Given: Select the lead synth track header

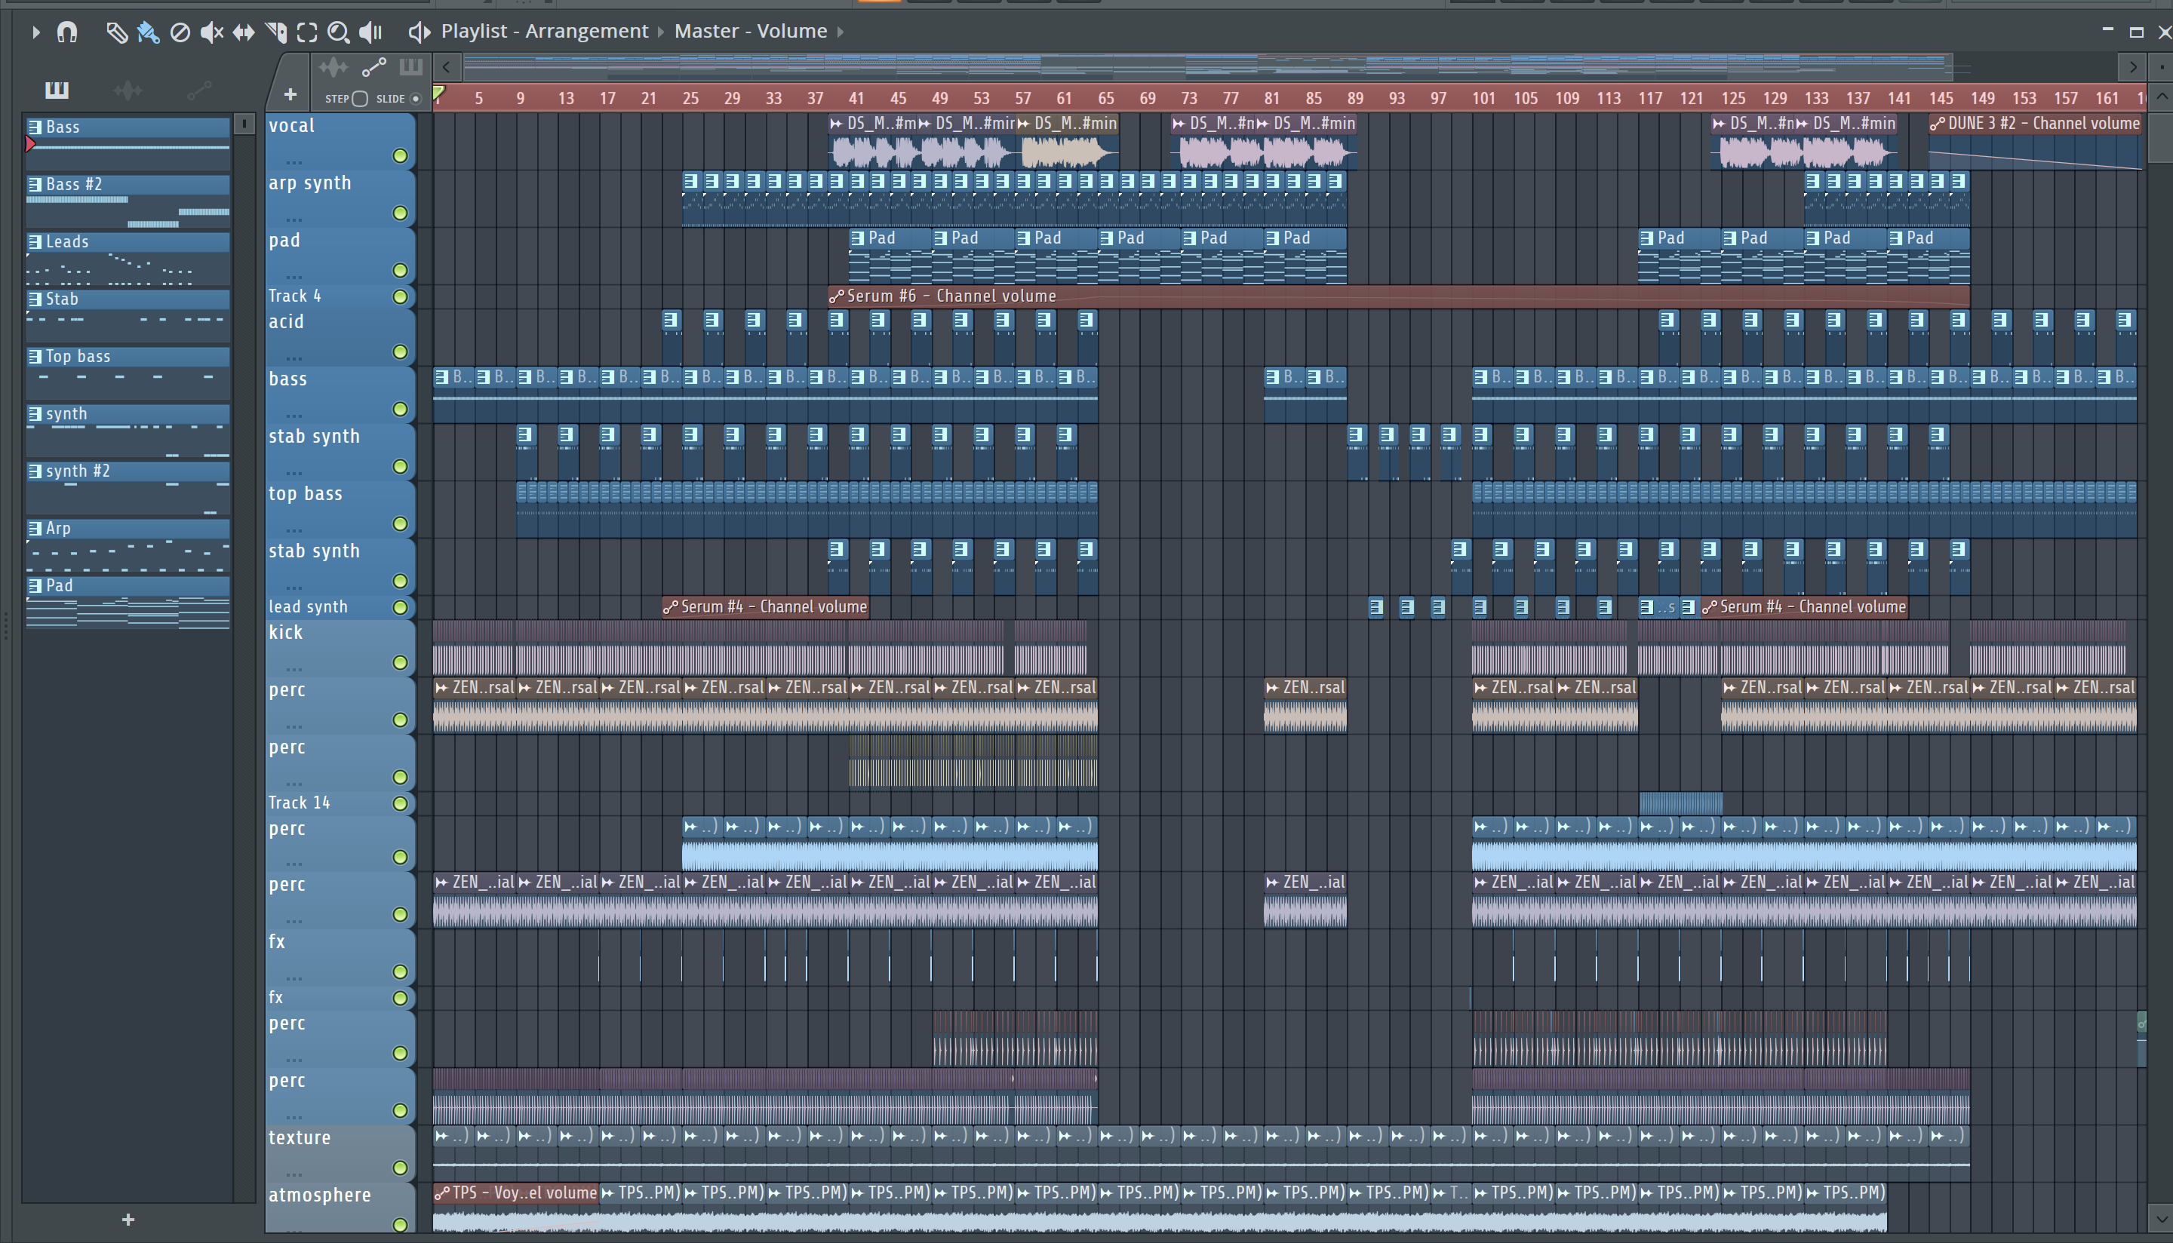Looking at the screenshot, I should pos(340,607).
